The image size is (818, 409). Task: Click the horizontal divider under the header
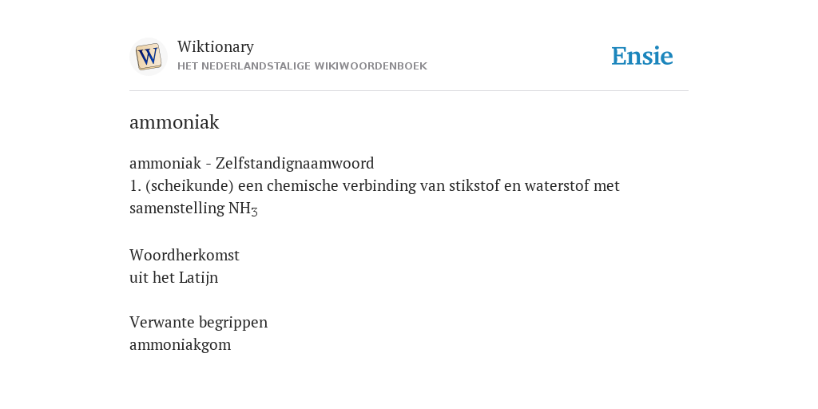point(409,91)
